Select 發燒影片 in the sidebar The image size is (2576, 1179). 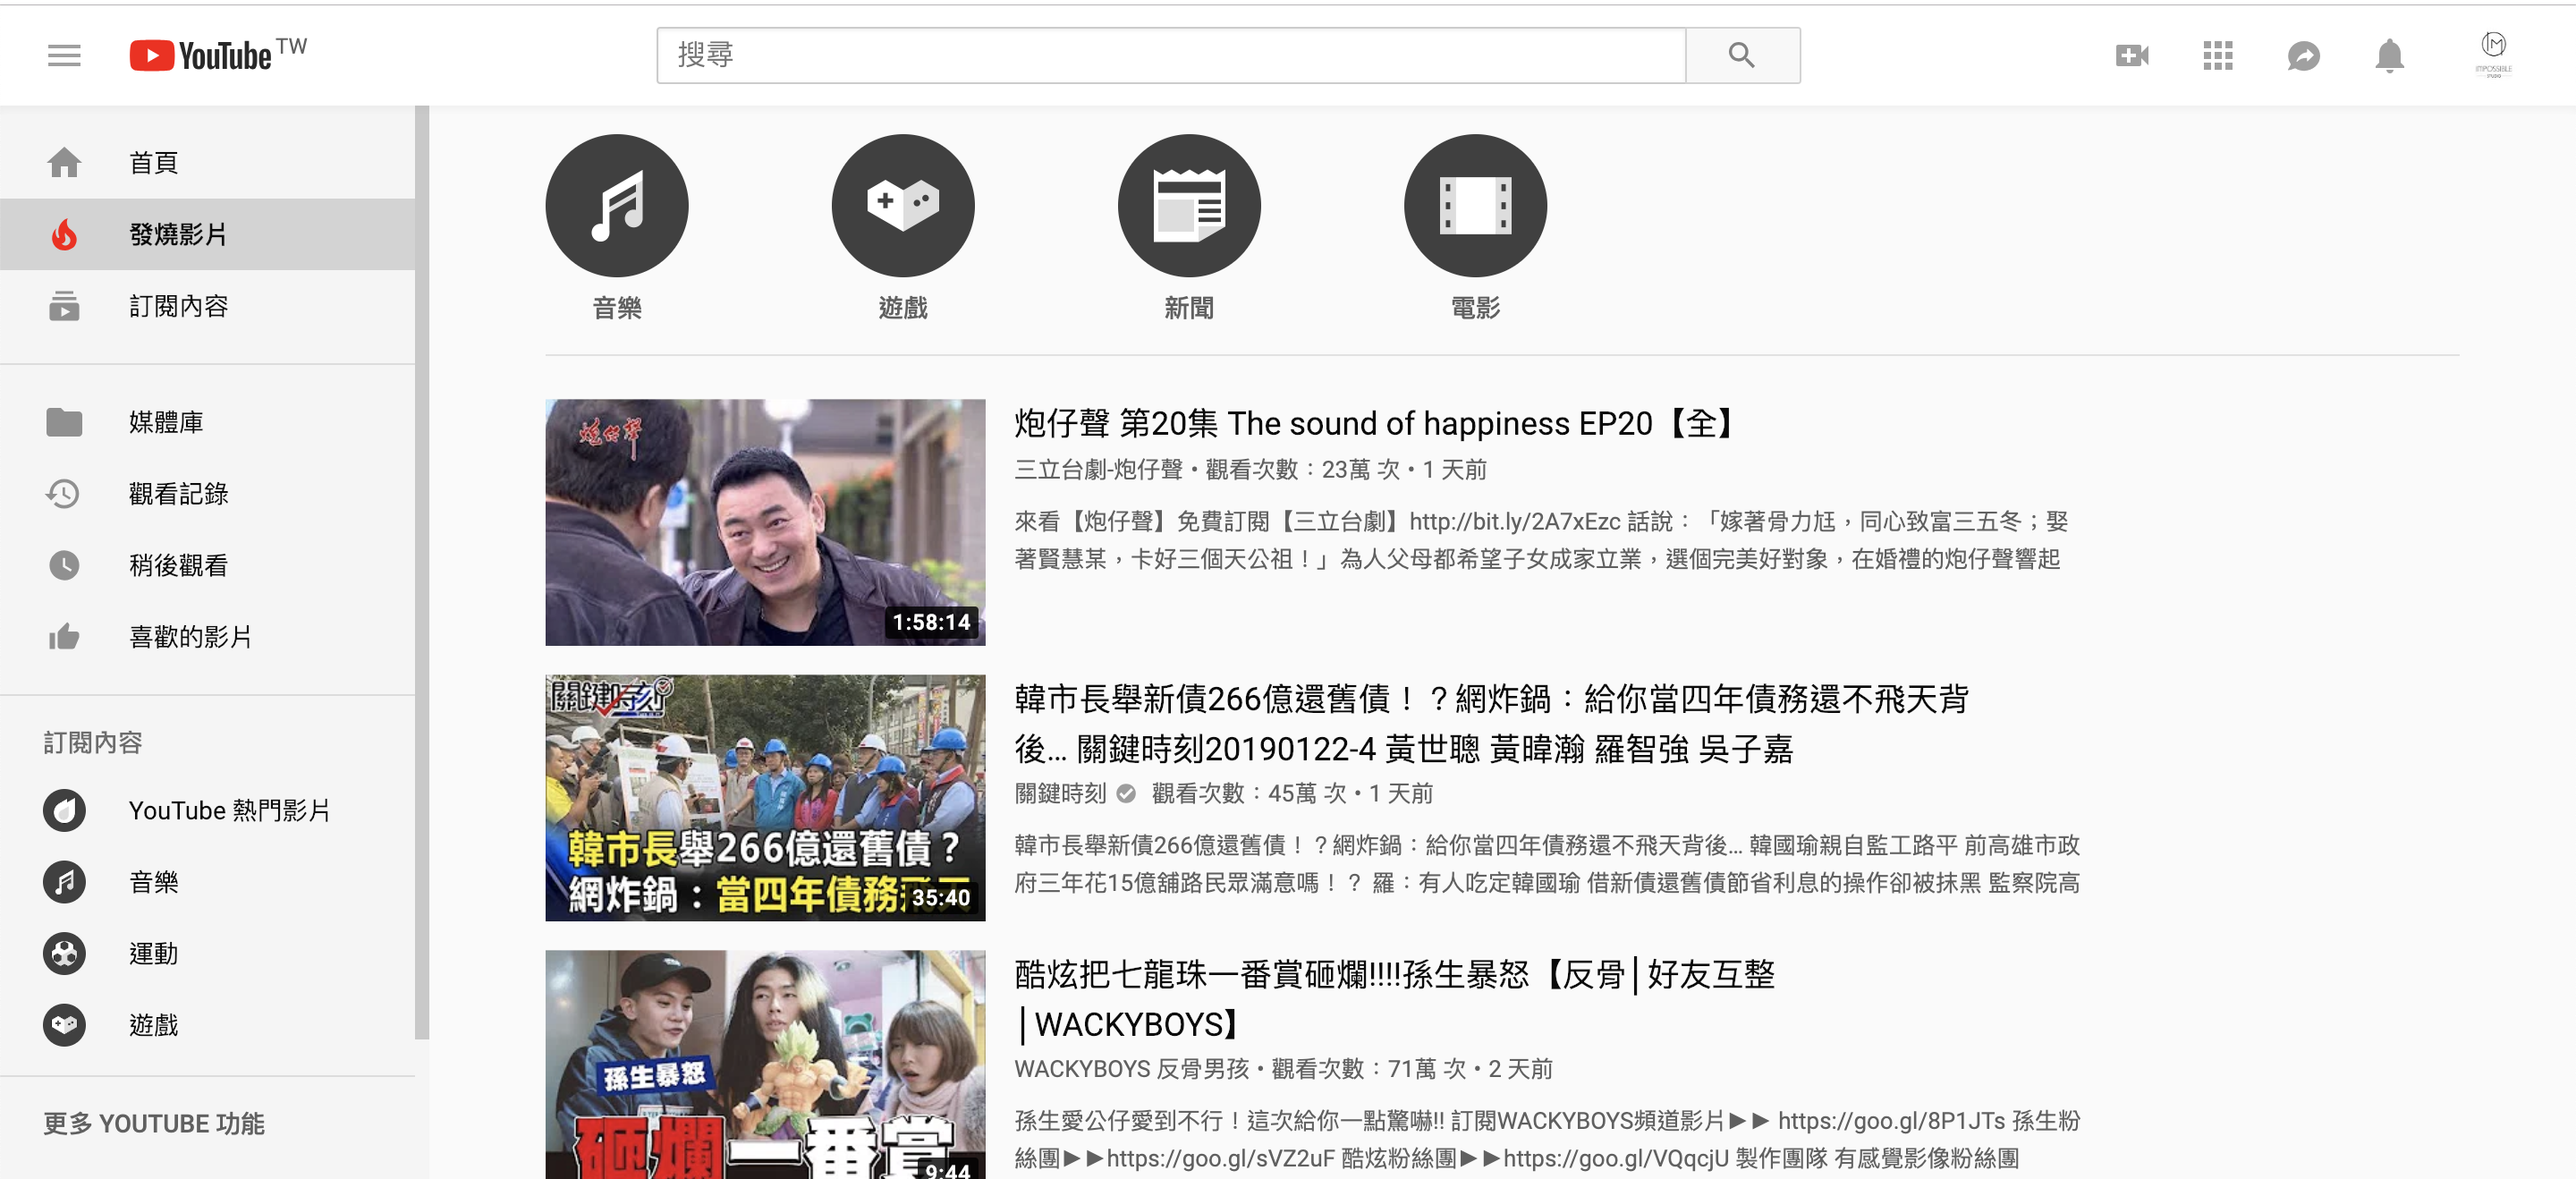coord(207,234)
